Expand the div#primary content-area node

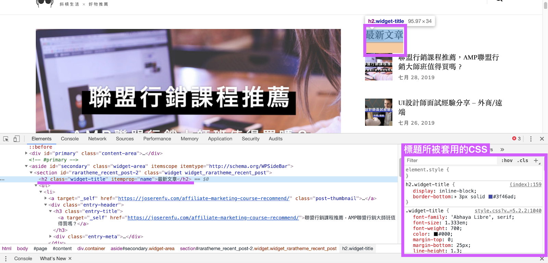tap(26, 153)
